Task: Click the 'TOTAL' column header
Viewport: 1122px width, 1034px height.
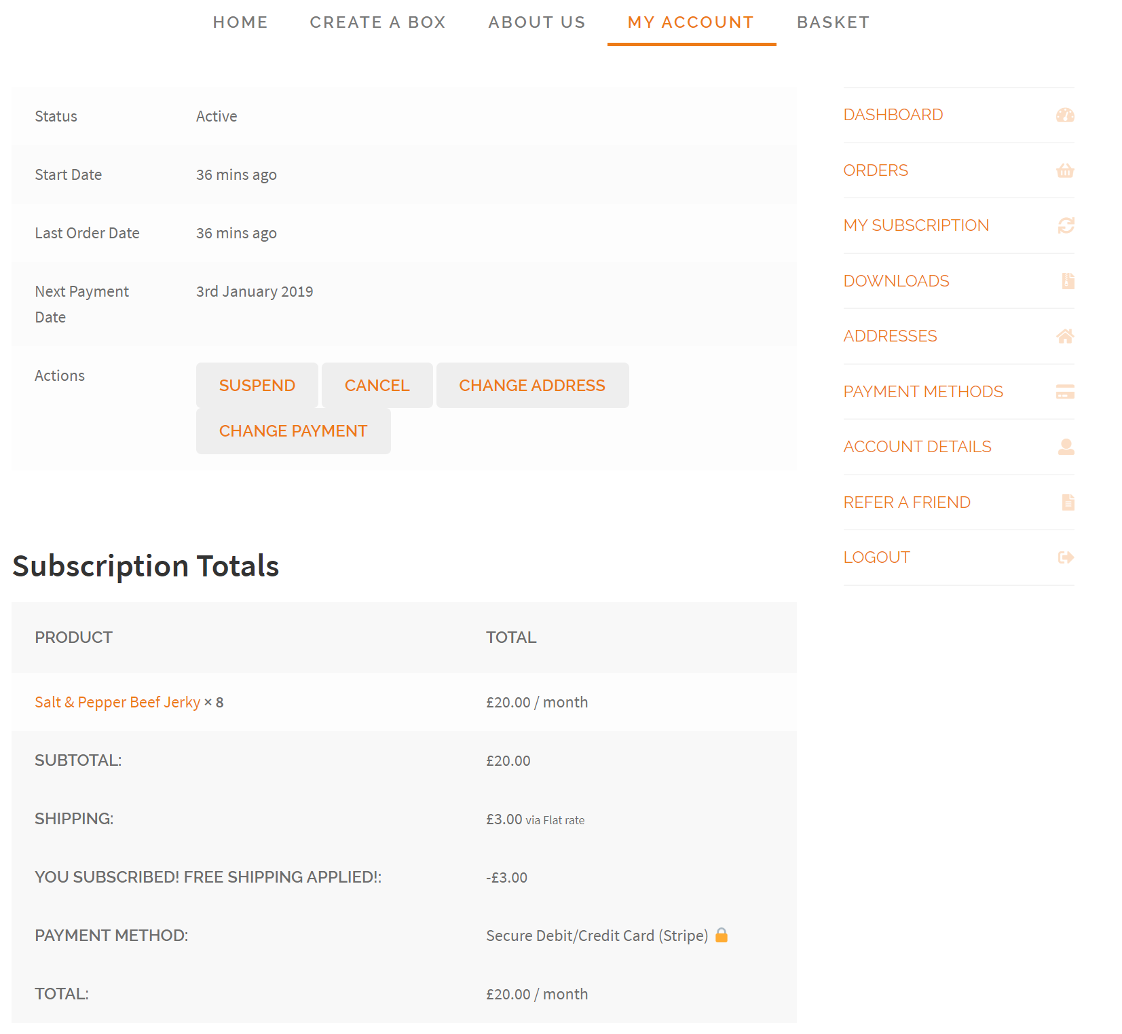Action: [x=511, y=638]
